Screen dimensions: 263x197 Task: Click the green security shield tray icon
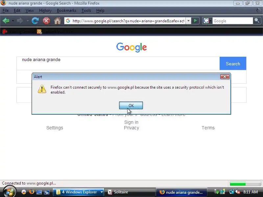(x=217, y=192)
